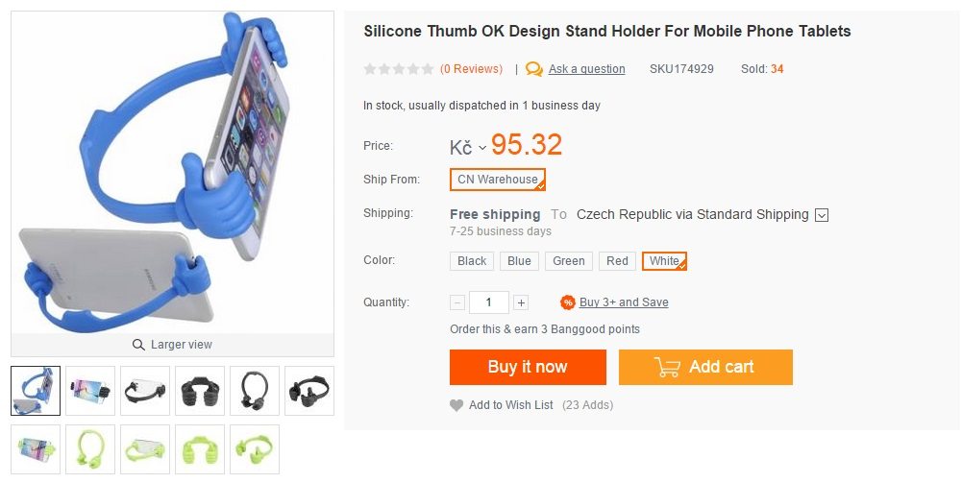Increase quantity with the plus button
This screenshot has height=483, width=962.
521,302
